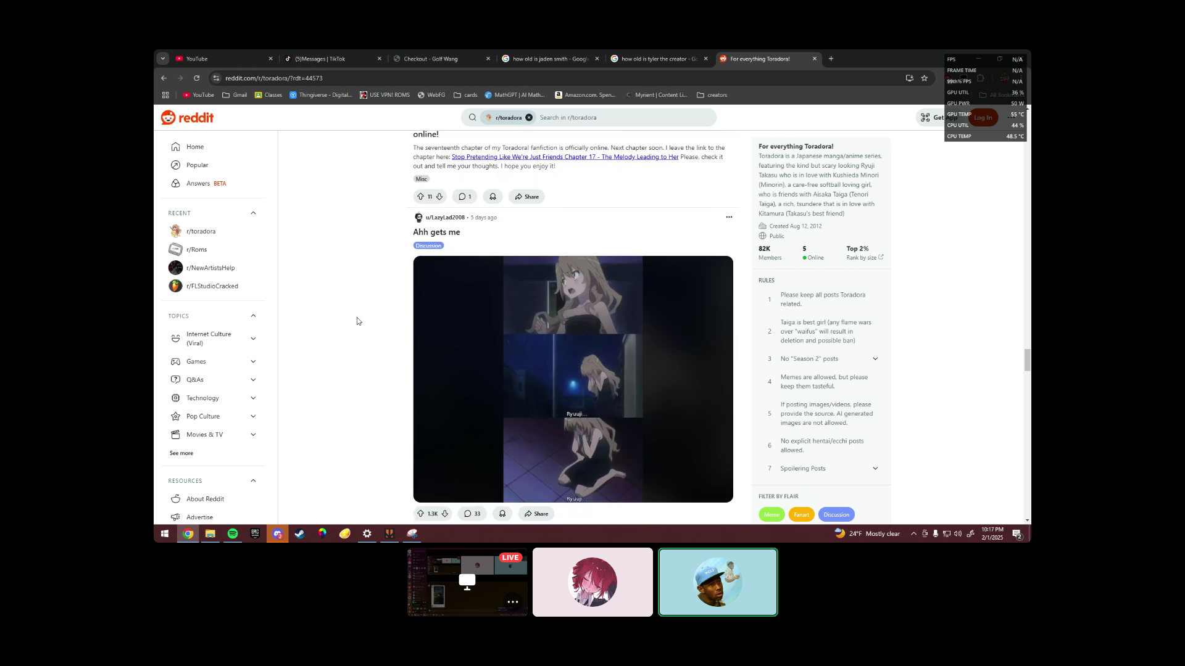Downvote the "Ahh gets me" post
The height and width of the screenshot is (666, 1185).
click(x=445, y=514)
